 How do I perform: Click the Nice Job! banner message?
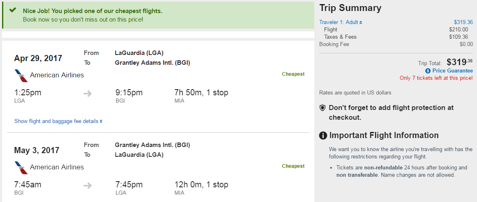(x=92, y=11)
